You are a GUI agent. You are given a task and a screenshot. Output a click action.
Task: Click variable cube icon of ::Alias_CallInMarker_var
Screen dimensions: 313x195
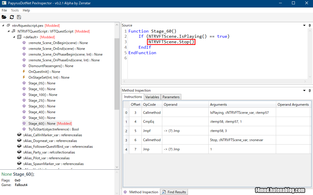tap(19, 135)
